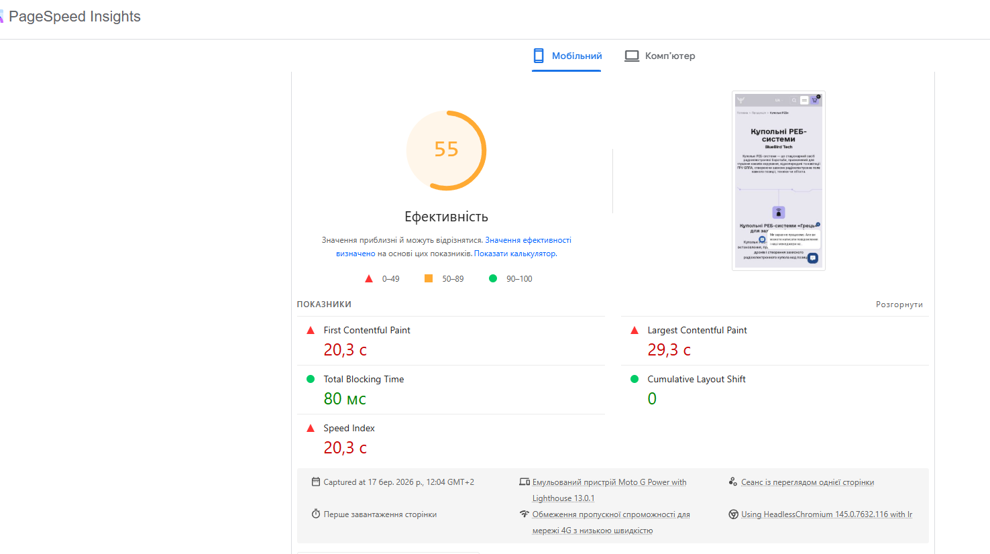This screenshot has width=990, height=554.
Task: Click the Speed Index label
Action: (x=349, y=428)
